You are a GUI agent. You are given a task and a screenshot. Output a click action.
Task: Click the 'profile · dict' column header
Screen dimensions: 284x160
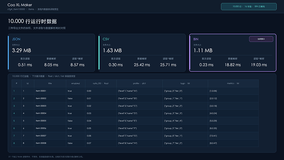click(x=140, y=83)
